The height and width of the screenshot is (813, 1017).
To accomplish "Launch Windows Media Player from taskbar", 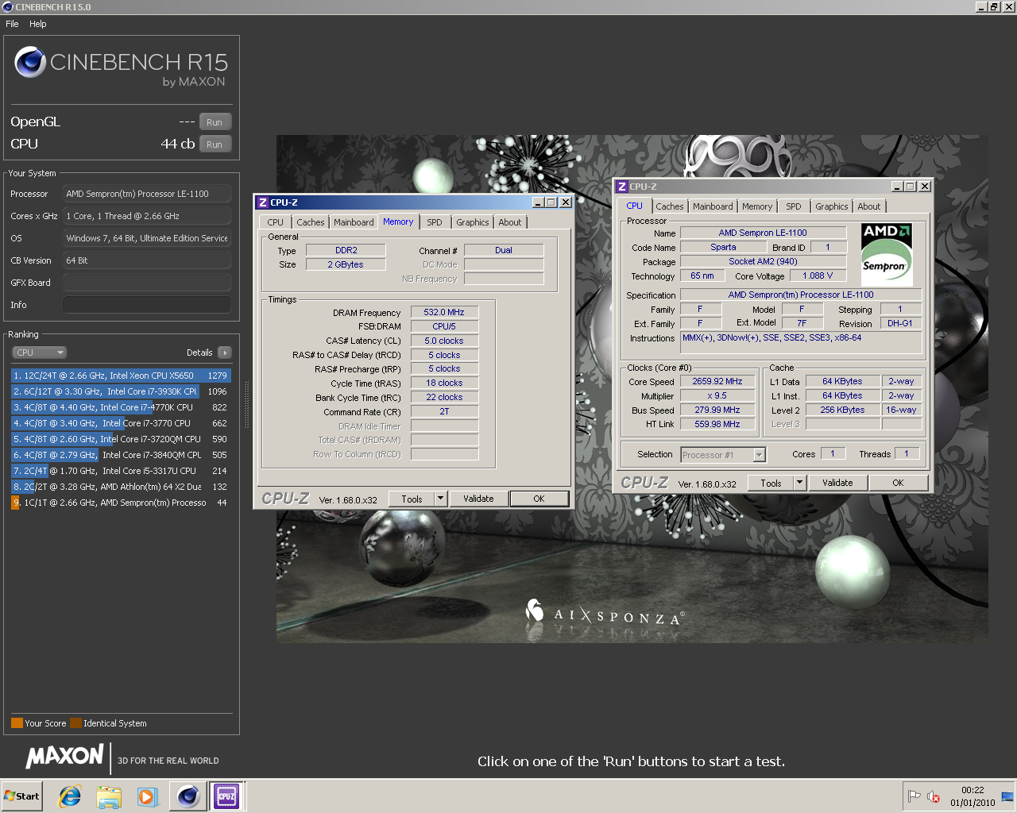I will pos(148,796).
